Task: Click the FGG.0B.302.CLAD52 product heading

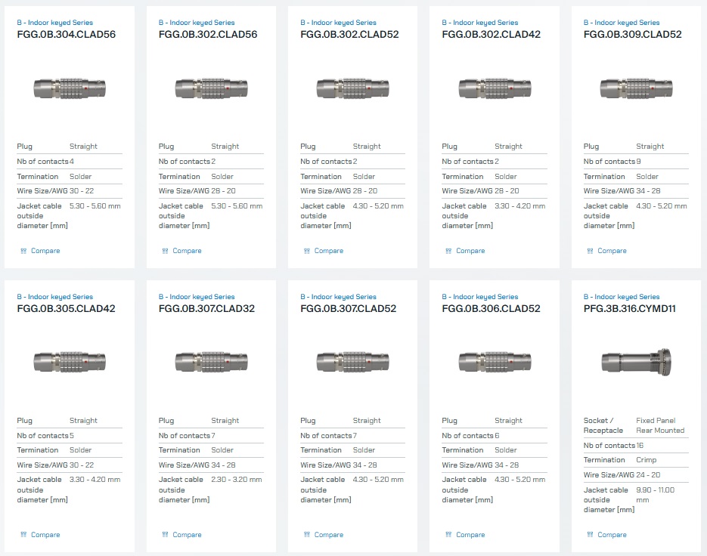Action: pyautogui.click(x=349, y=35)
